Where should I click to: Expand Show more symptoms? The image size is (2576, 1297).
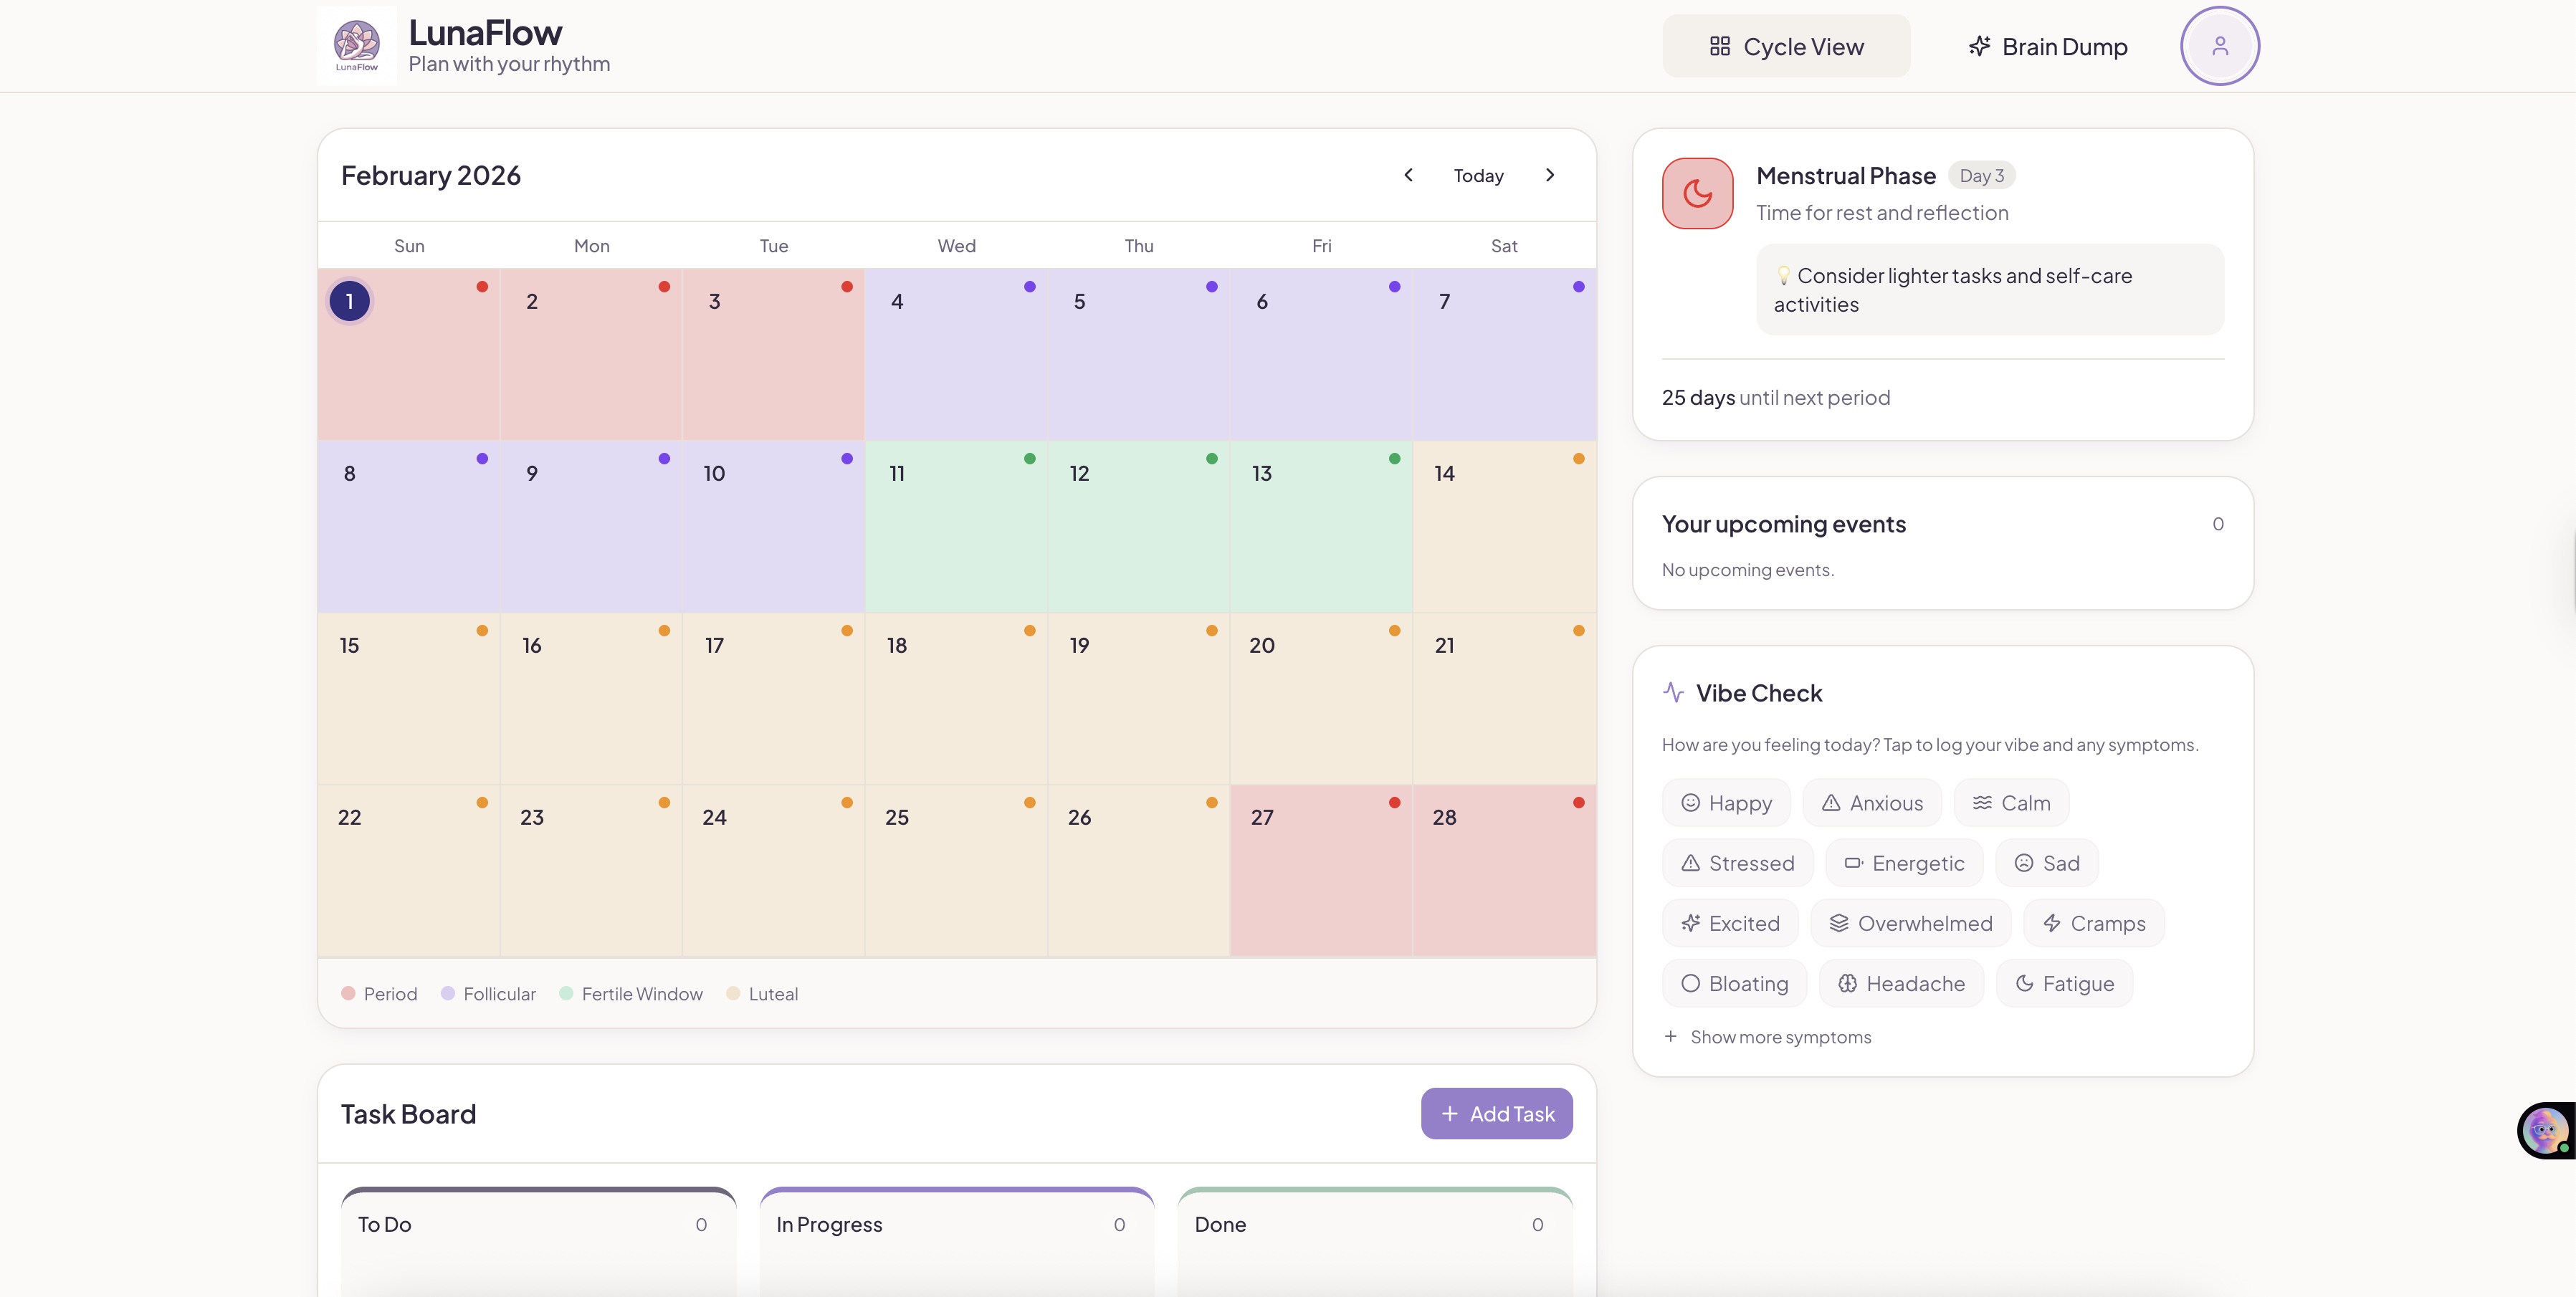[1767, 1037]
